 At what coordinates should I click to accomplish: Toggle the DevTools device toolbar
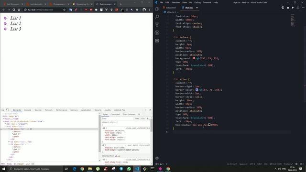click(7, 110)
